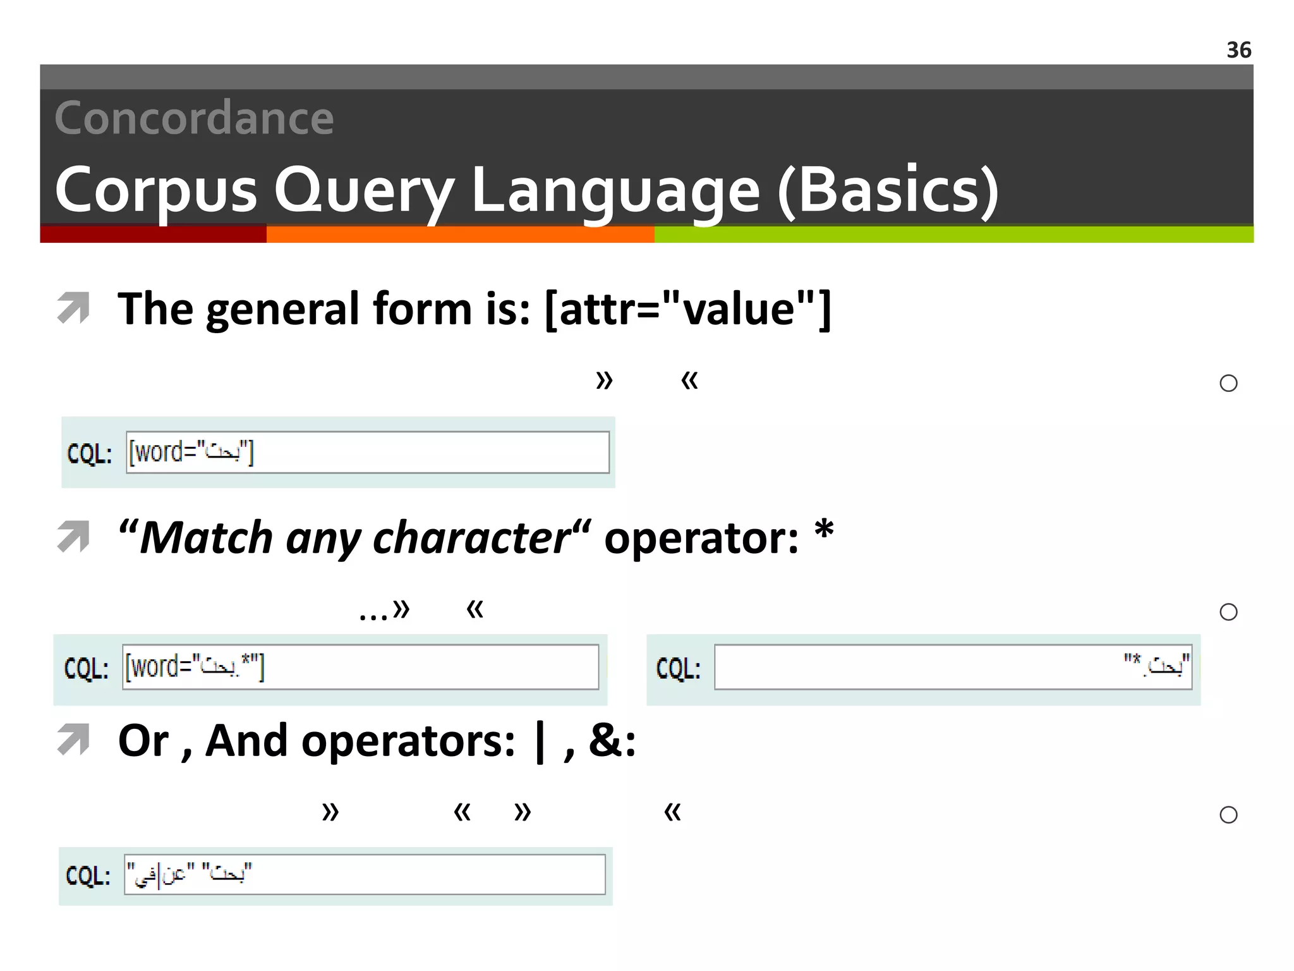The width and height of the screenshot is (1294, 971).
Task: Focus the CQL field containing [word="بحث"] without asterisk
Action: click(367, 452)
